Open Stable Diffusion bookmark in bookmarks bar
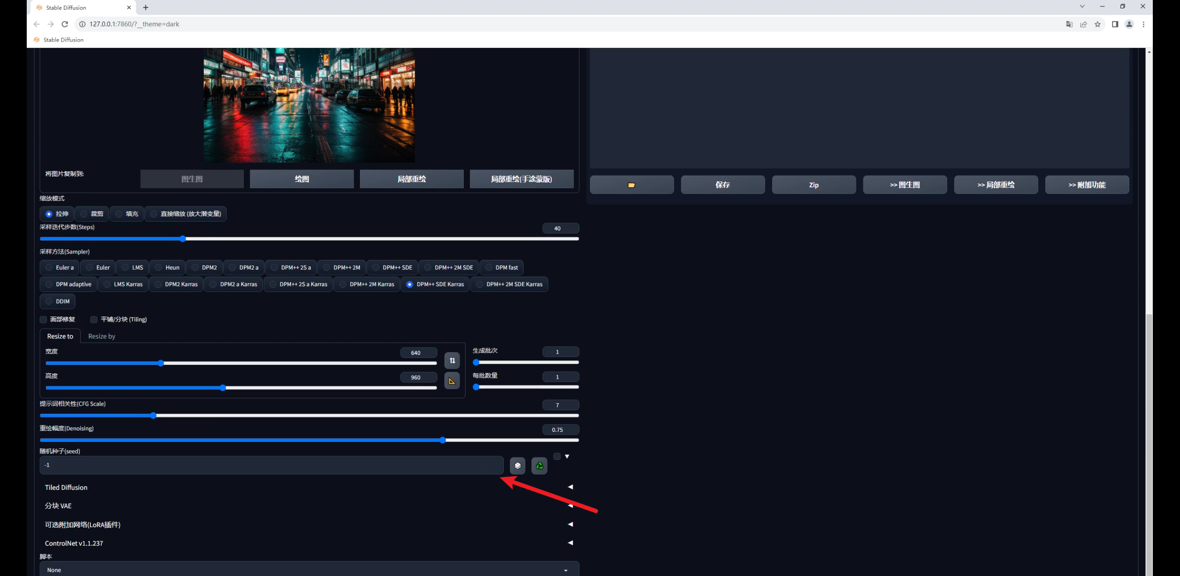 pyautogui.click(x=59, y=40)
